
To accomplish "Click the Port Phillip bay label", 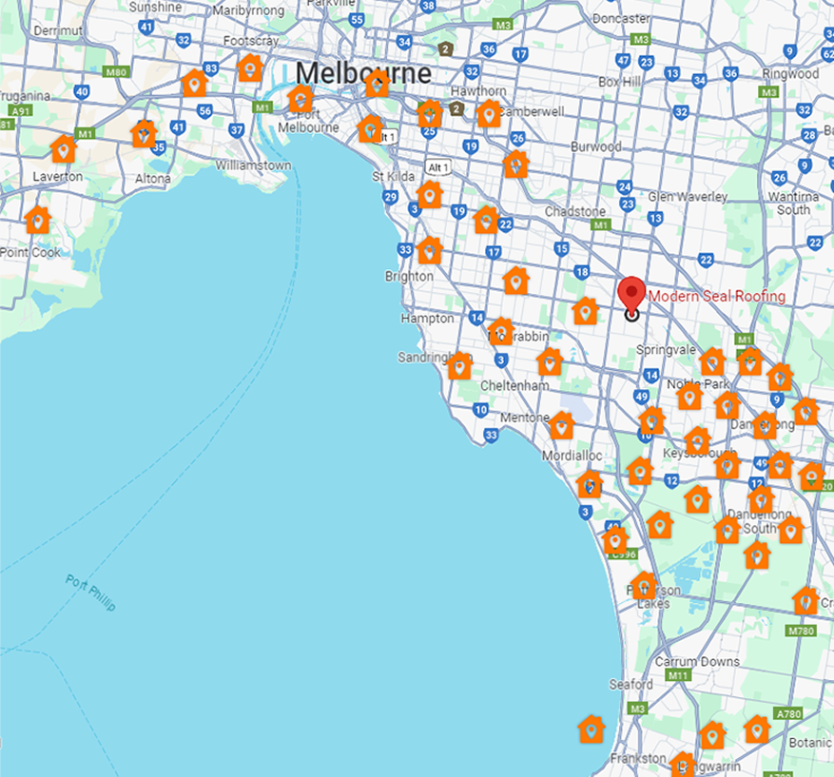I will [x=90, y=592].
